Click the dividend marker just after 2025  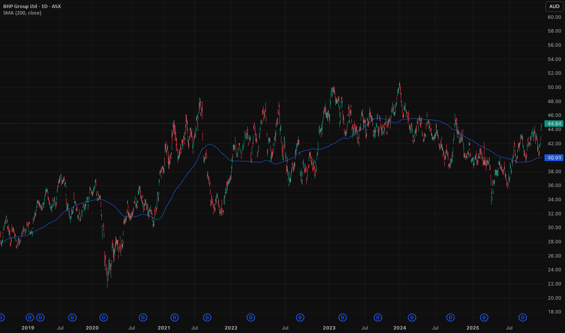pos(484,317)
